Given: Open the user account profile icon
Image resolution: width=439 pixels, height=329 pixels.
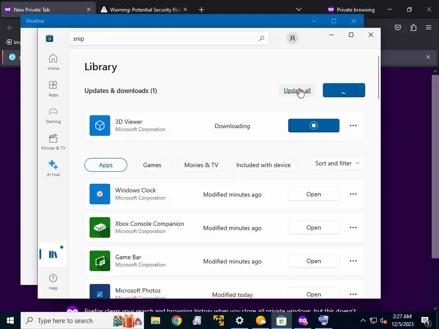Looking at the screenshot, I should [x=292, y=38].
